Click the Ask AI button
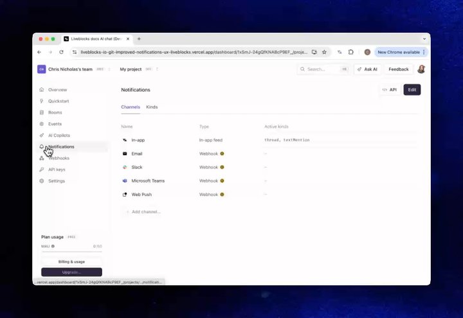The image size is (463, 318). point(367,69)
